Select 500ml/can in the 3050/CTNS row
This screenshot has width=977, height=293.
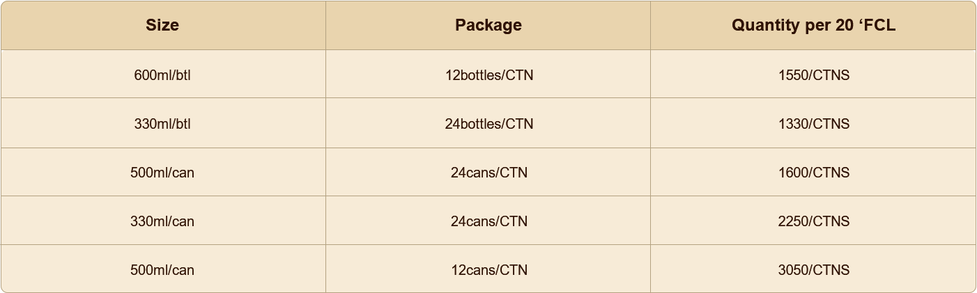(162, 270)
